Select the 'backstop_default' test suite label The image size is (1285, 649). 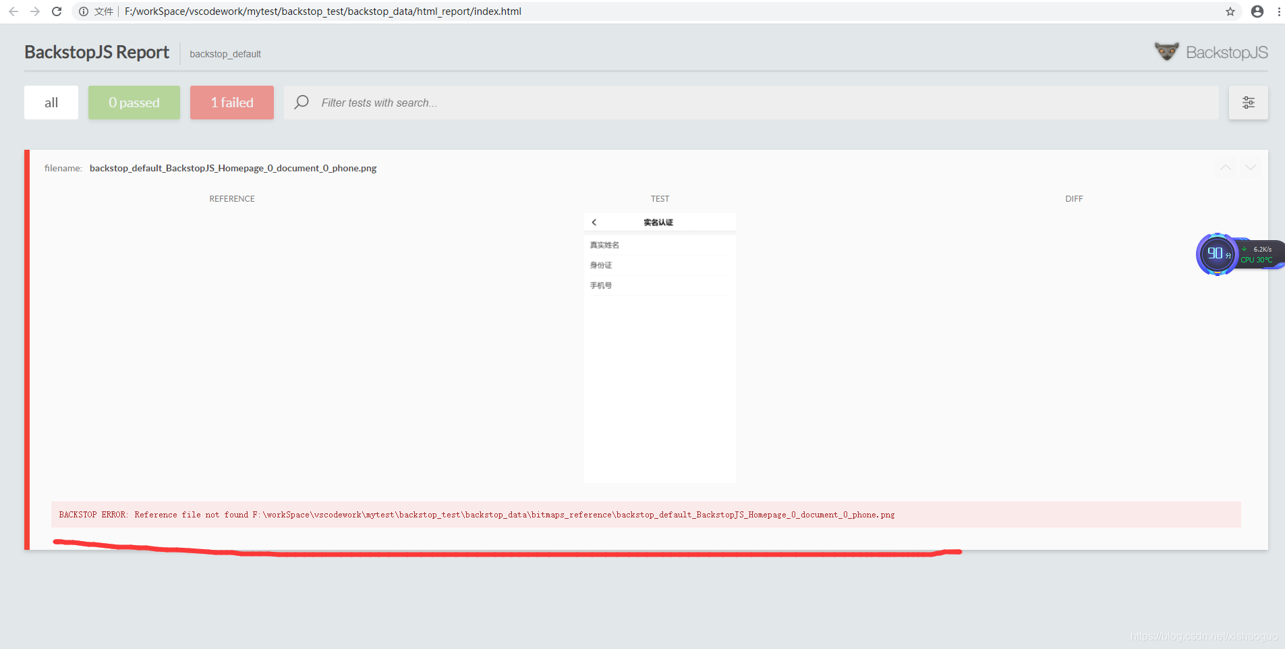tap(225, 54)
